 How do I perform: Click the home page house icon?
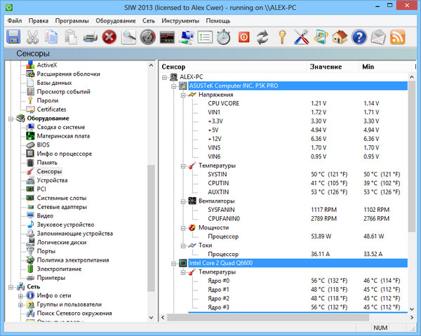340,36
